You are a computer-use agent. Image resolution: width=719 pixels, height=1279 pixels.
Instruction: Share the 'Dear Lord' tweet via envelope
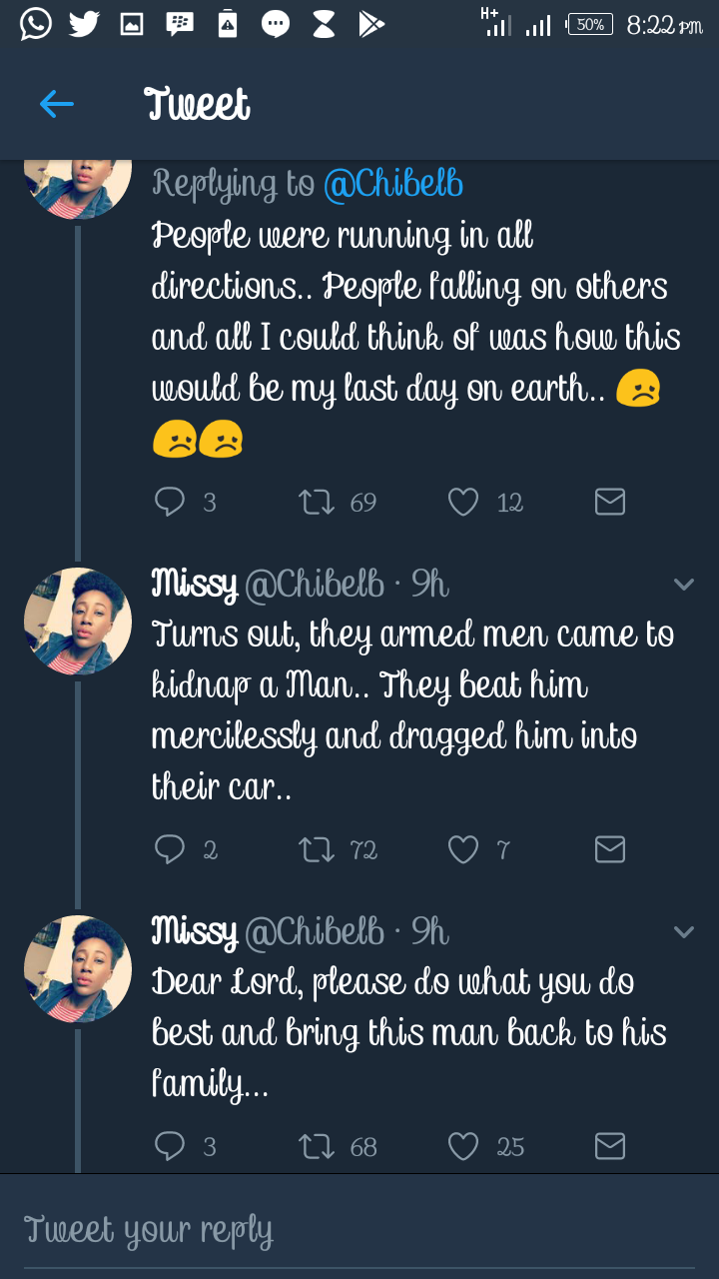point(610,1146)
